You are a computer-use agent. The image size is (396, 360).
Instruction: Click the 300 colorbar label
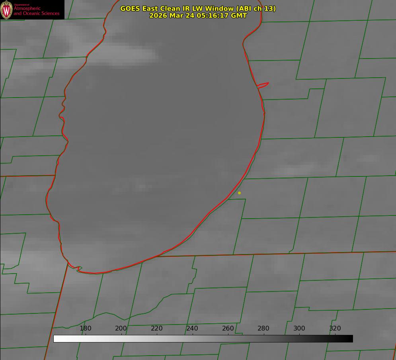click(x=299, y=328)
